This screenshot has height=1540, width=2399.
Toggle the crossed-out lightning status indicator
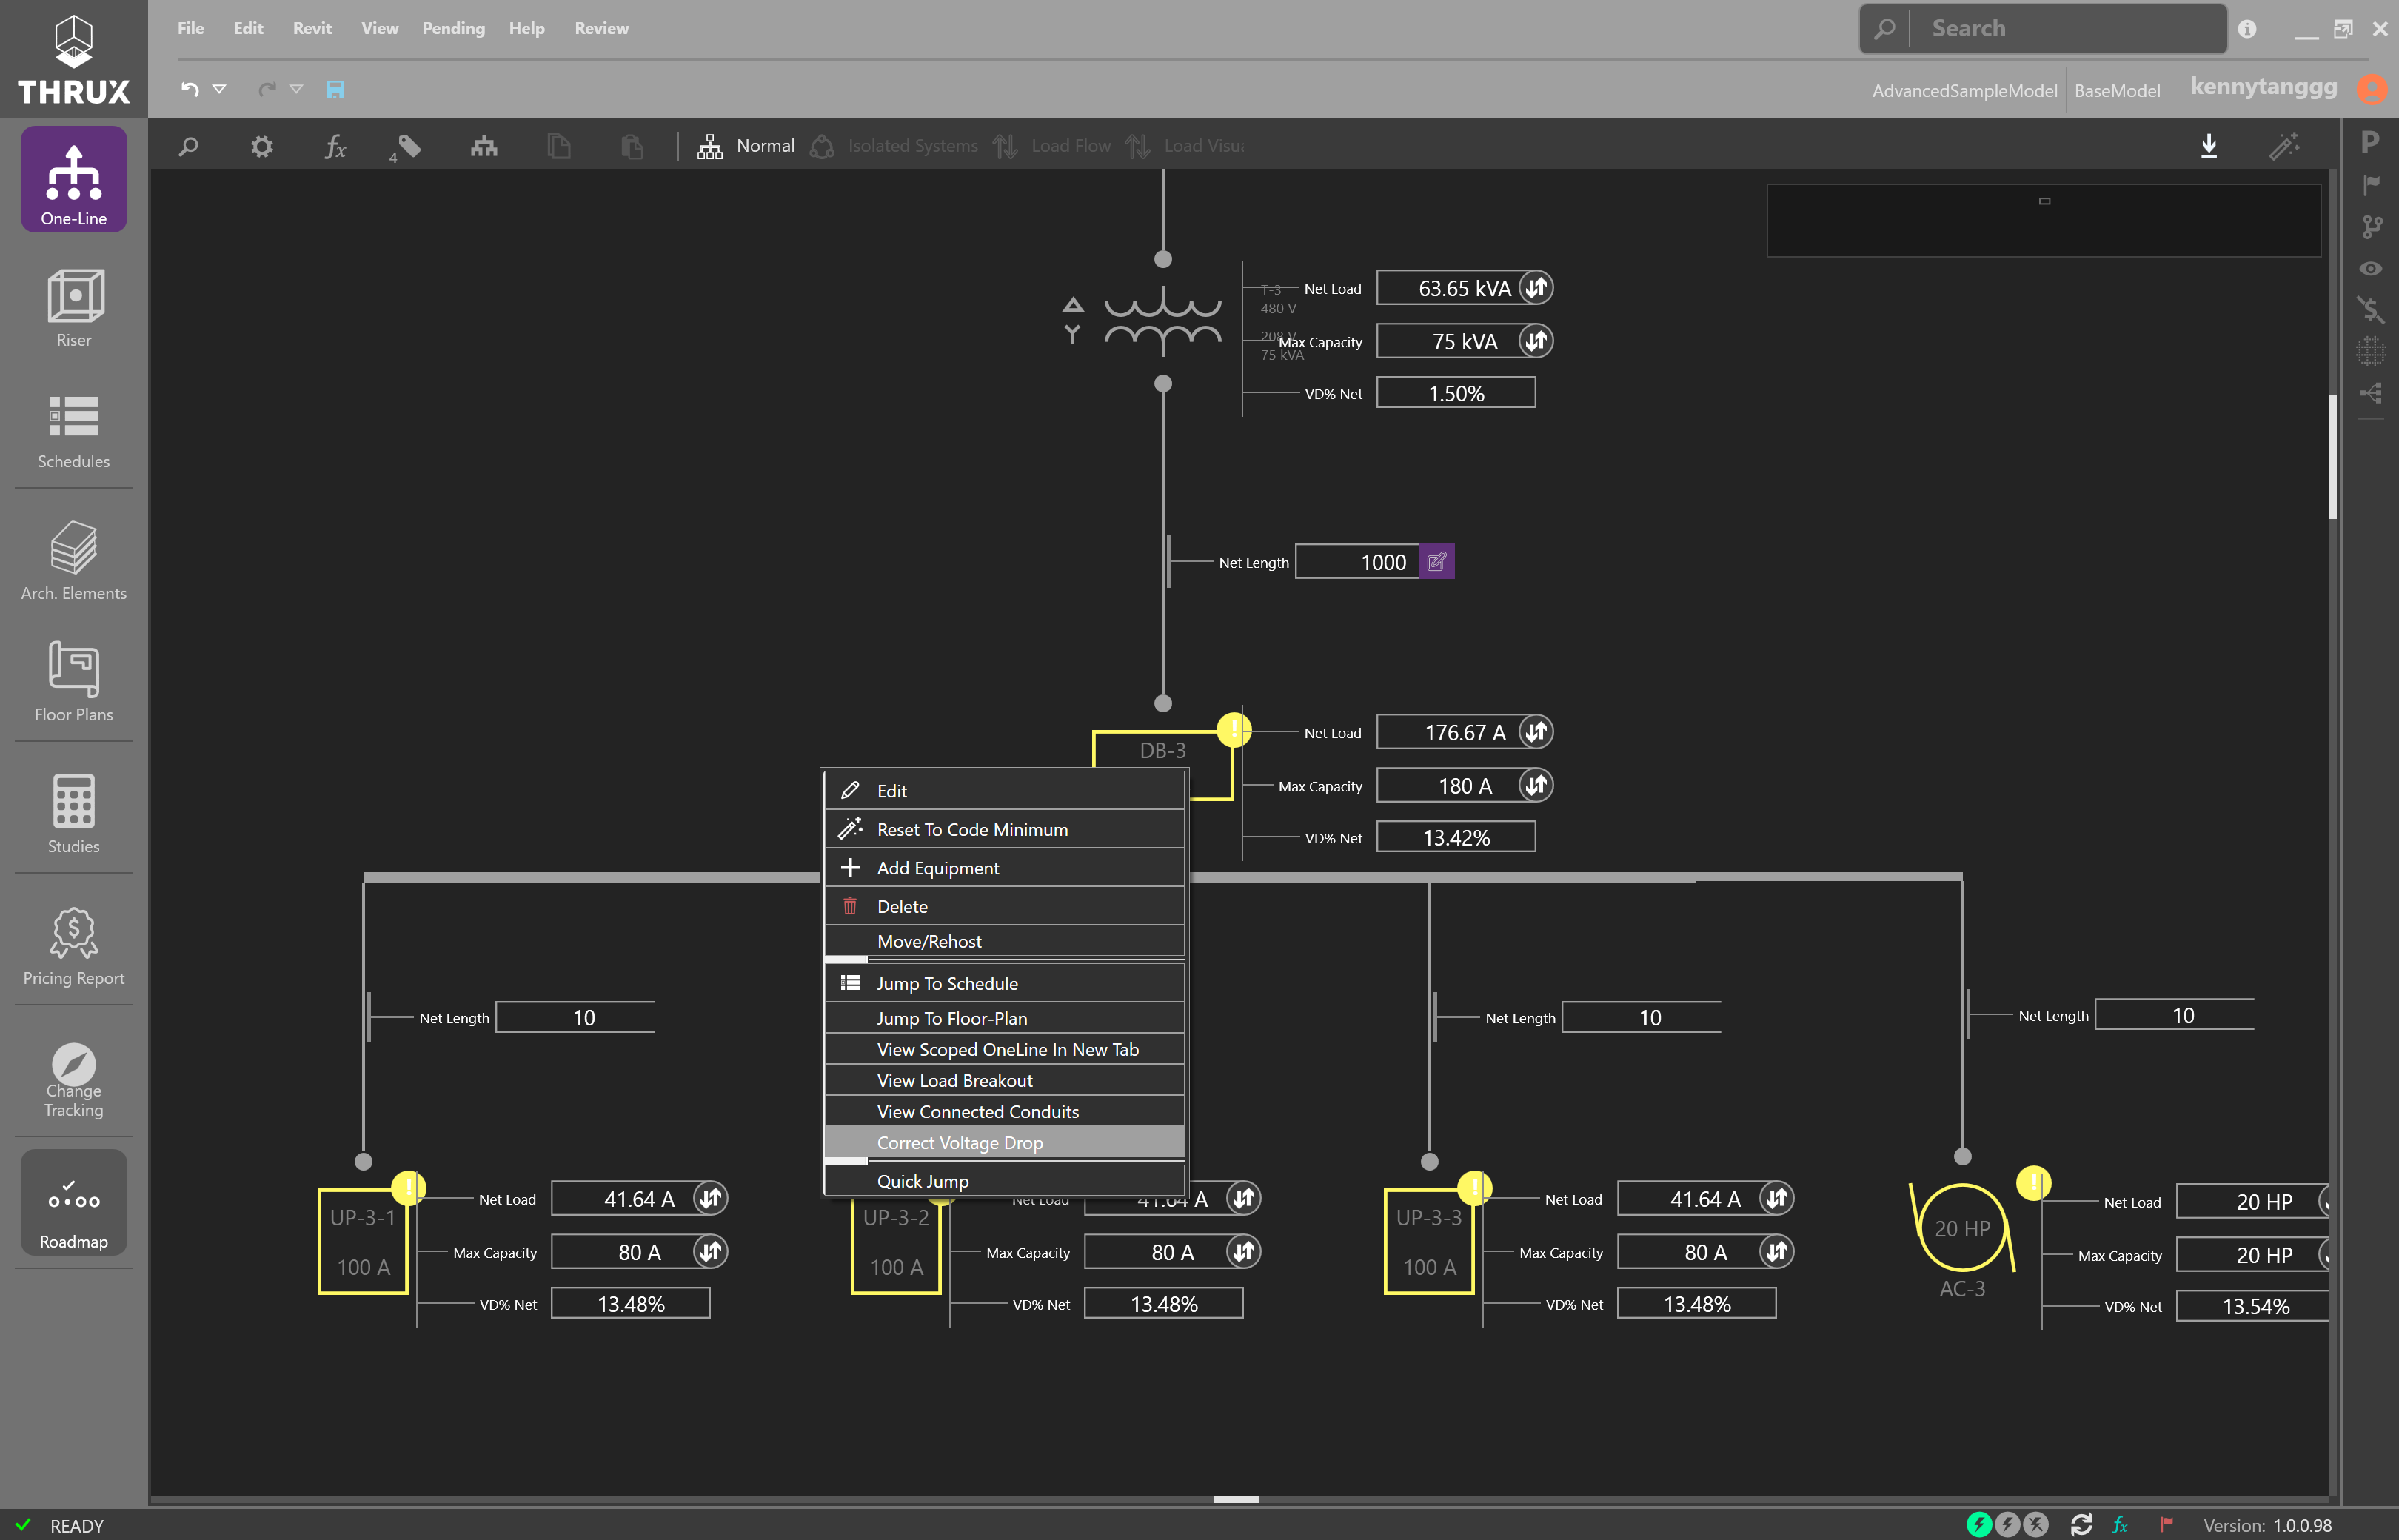click(x=2035, y=1524)
